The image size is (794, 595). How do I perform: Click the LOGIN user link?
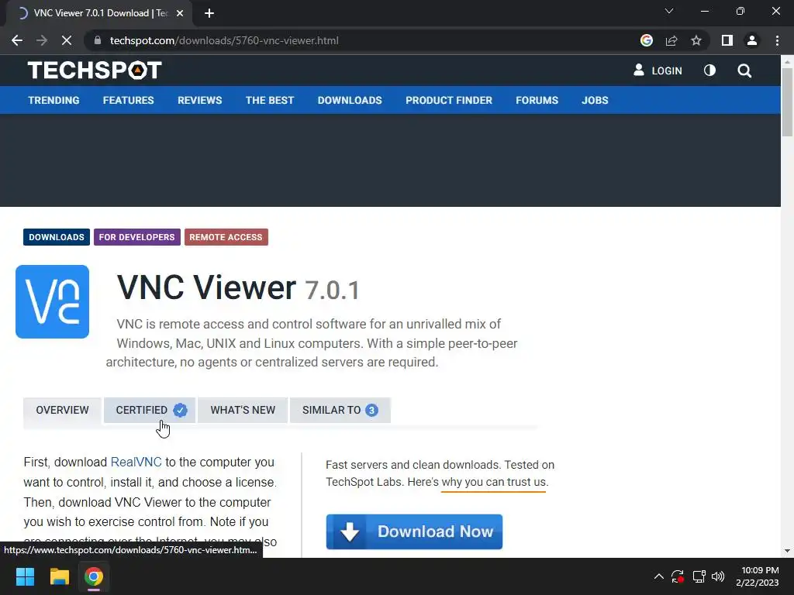(x=658, y=71)
